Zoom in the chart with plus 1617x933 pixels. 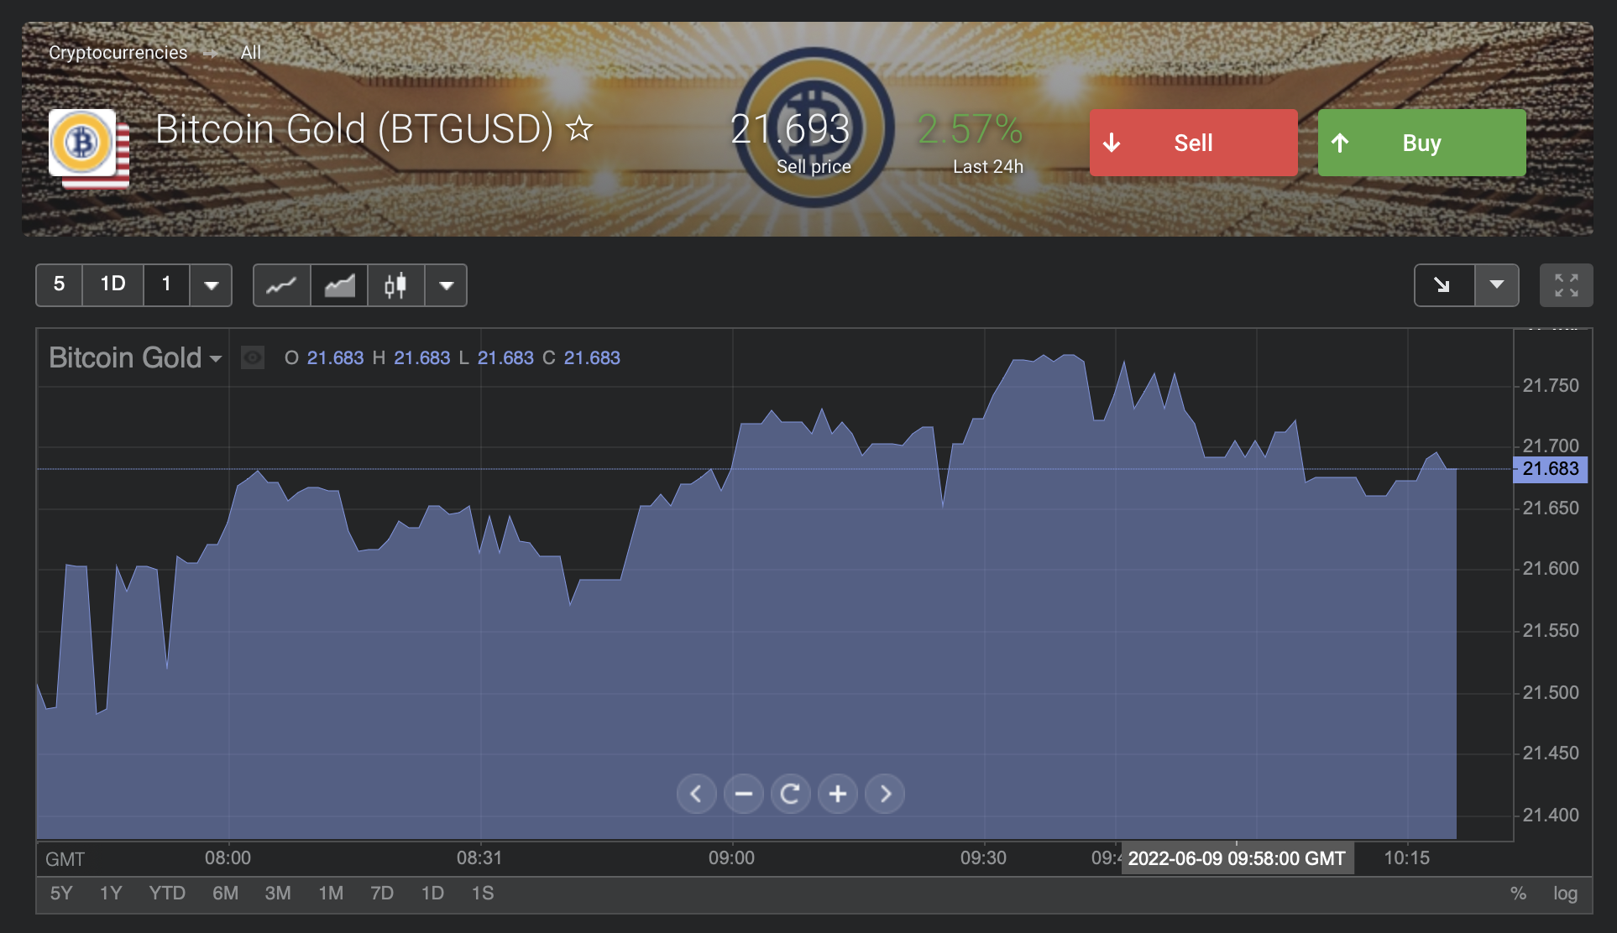pyautogui.click(x=837, y=794)
